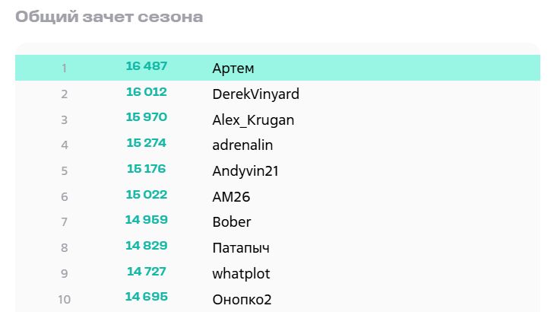
Task: Select the score 16 012
Action: (147, 92)
